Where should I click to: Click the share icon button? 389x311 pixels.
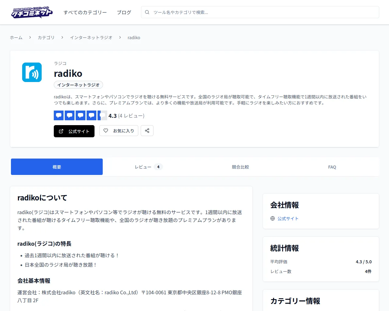(147, 131)
